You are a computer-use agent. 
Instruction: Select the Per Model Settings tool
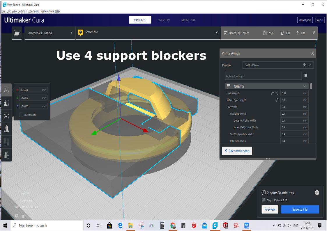pyautogui.click(x=6, y=142)
